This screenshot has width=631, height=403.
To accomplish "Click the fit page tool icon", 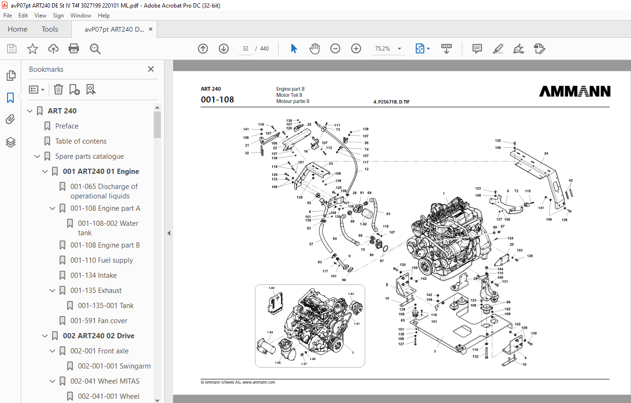I will click(x=420, y=49).
